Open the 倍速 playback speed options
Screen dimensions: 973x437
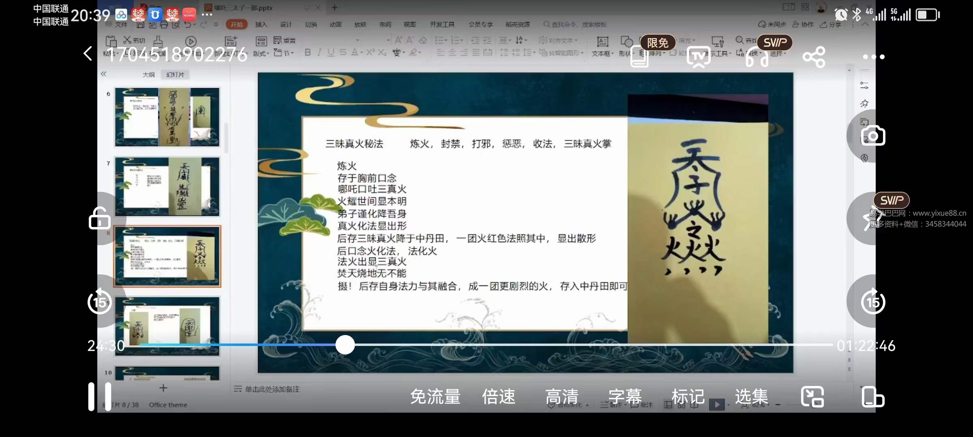pyautogui.click(x=499, y=397)
